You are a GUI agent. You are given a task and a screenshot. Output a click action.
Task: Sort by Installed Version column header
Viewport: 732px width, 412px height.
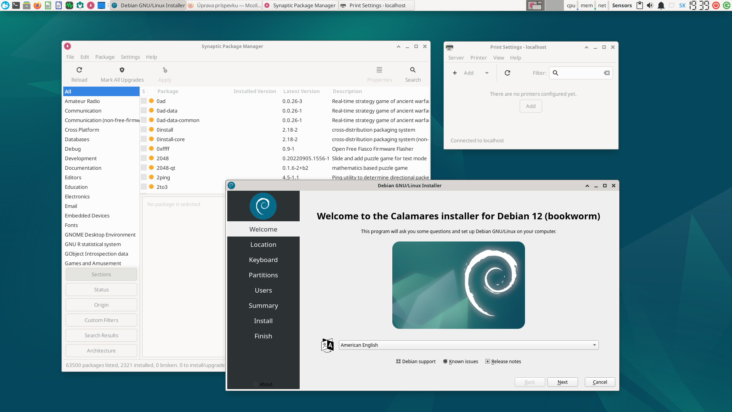coord(255,91)
